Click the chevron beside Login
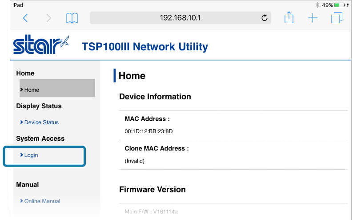 [x=21, y=155]
